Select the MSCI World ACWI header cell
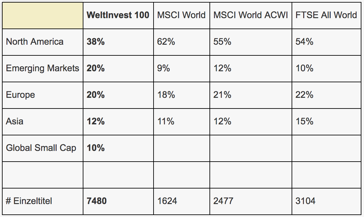Image resolution: width=364 pixels, height=217 pixels. 251,15
